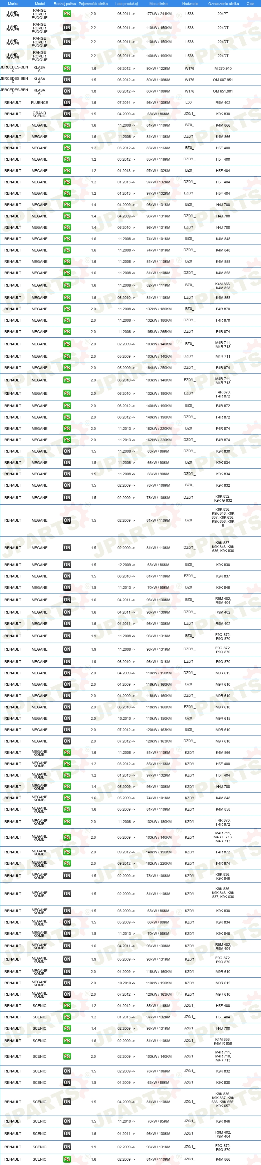Click petrol icon in Scenic 04.2012 H5F 400 row

67,1006
